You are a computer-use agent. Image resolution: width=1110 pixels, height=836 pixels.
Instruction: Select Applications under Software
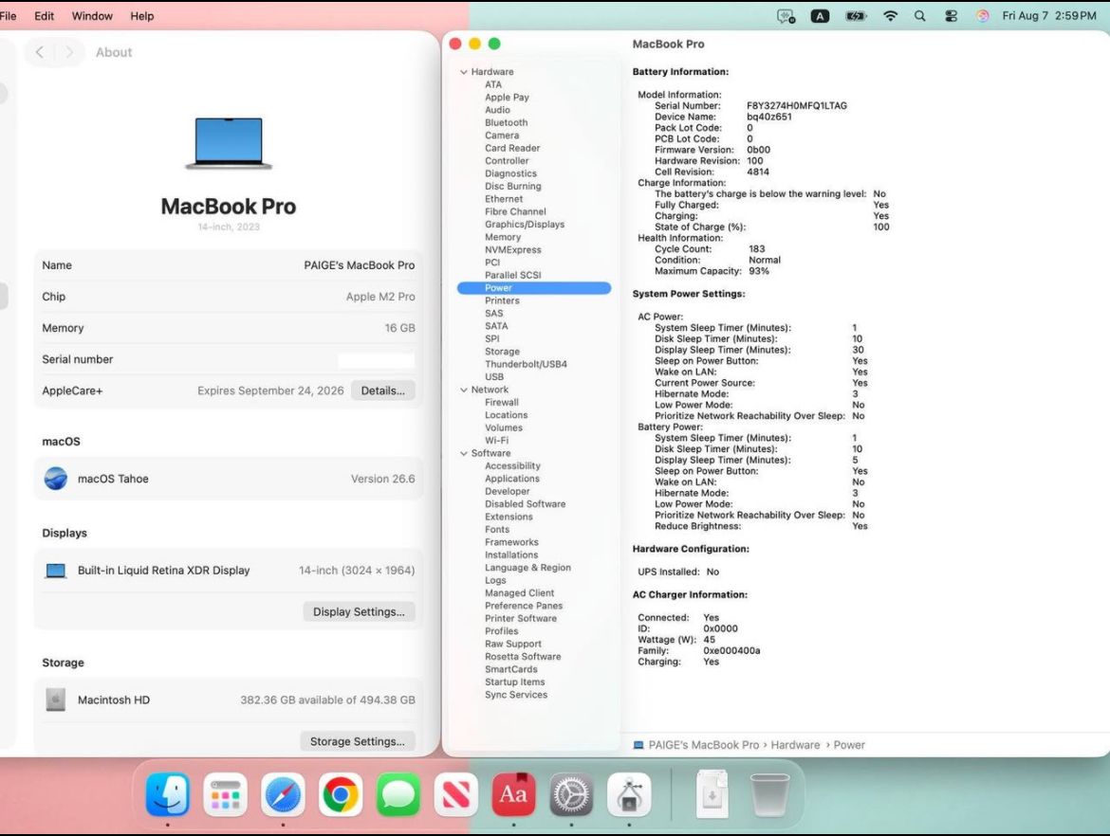point(511,479)
